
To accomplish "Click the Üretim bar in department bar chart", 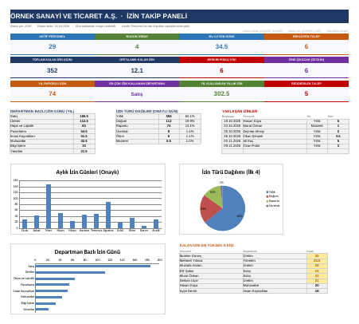I will [x=70, y=272].
